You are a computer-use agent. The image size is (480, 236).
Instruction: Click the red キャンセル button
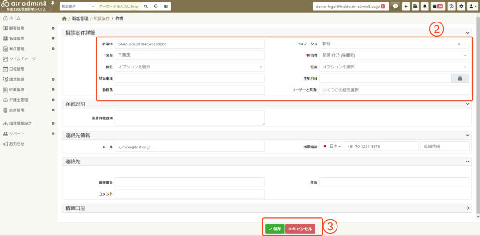300,229
